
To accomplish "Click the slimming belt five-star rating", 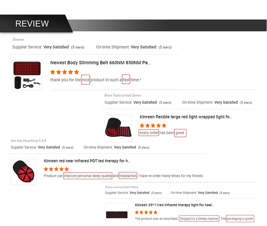I will tap(65, 72).
